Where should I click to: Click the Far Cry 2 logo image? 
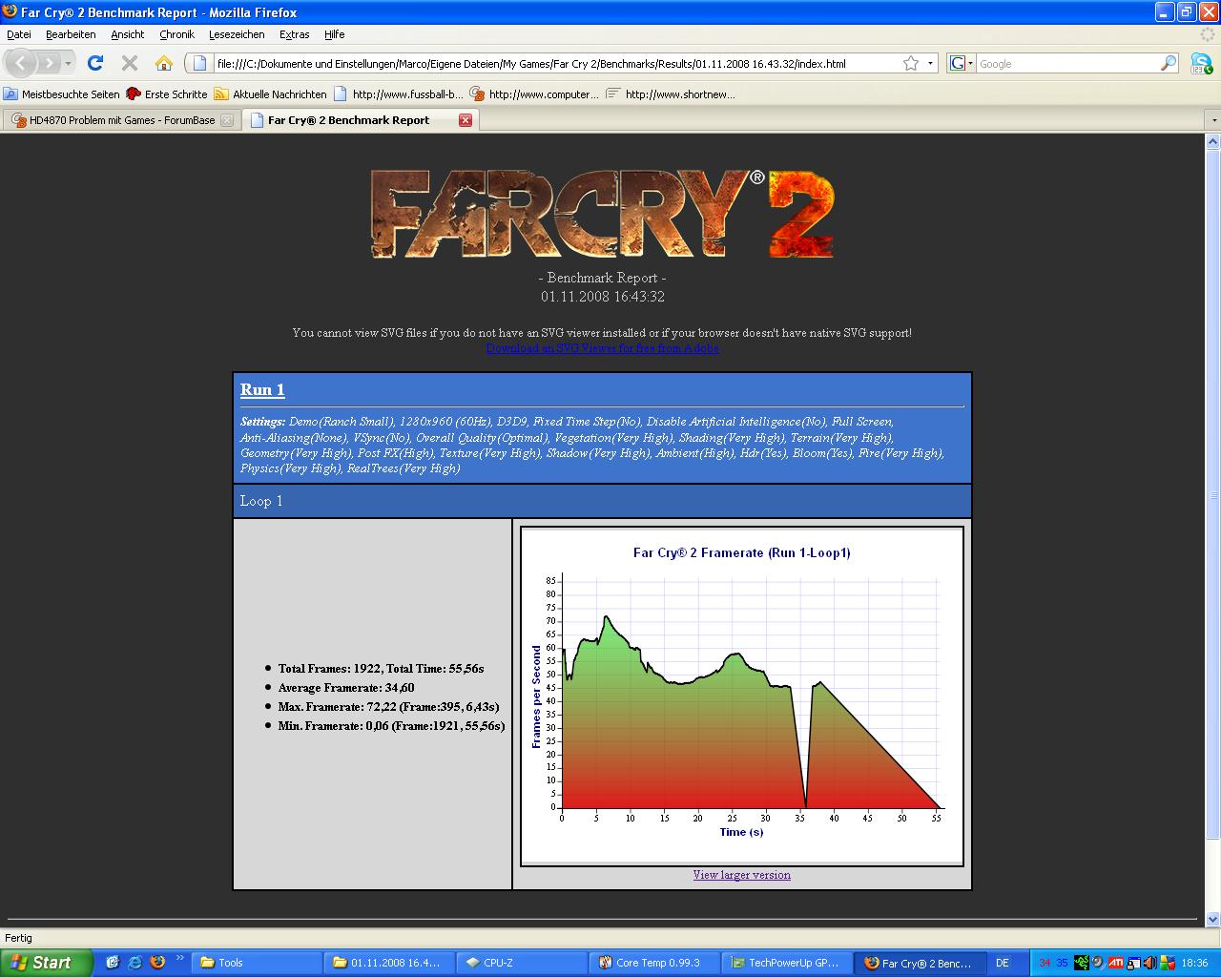coord(602,214)
